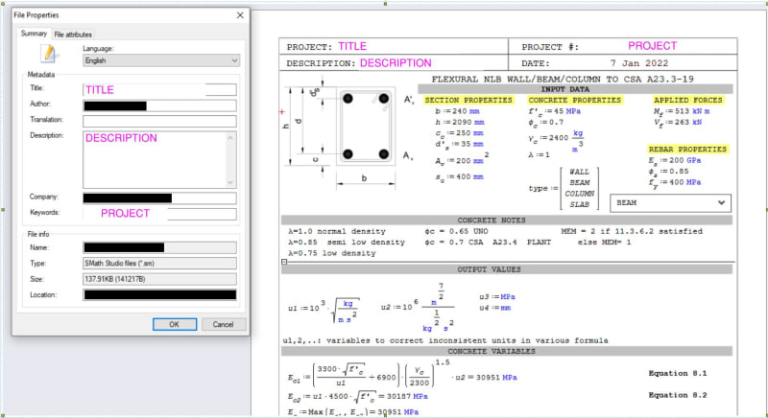Click the f'c := 45 MPa value
The width and height of the screenshot is (768, 418).
pyautogui.click(x=555, y=111)
